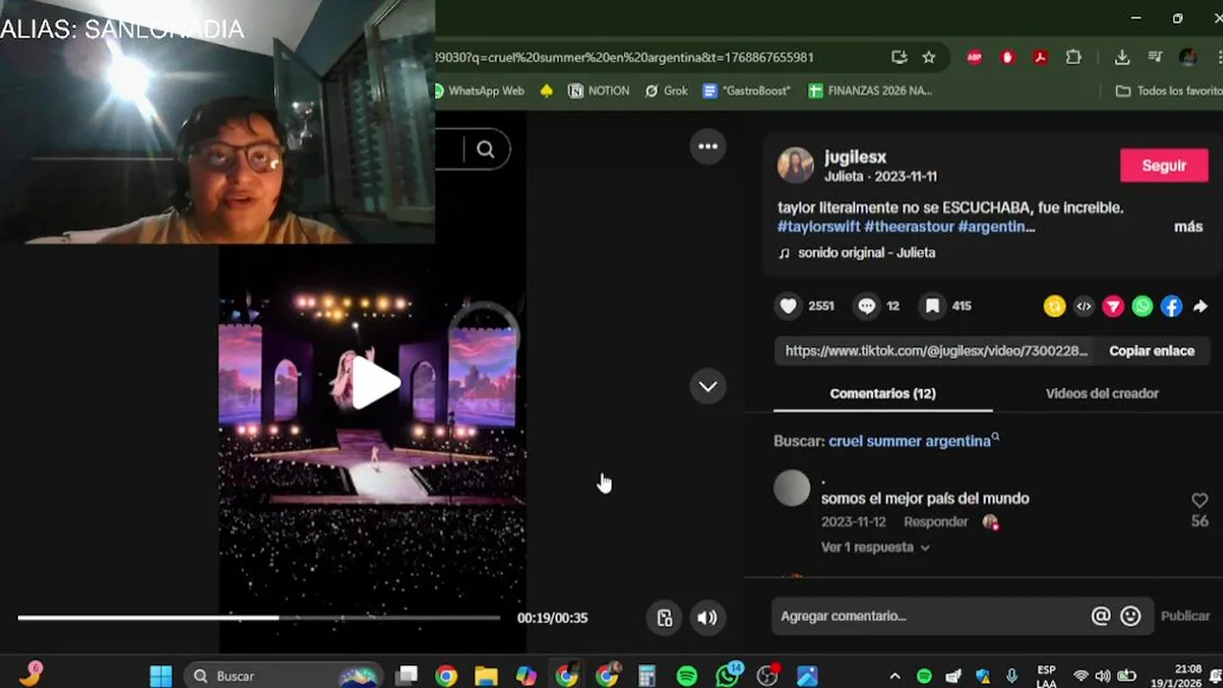Screen dimensions: 1223x688
Task: Open the AdBlock Plus extension
Action: (975, 57)
